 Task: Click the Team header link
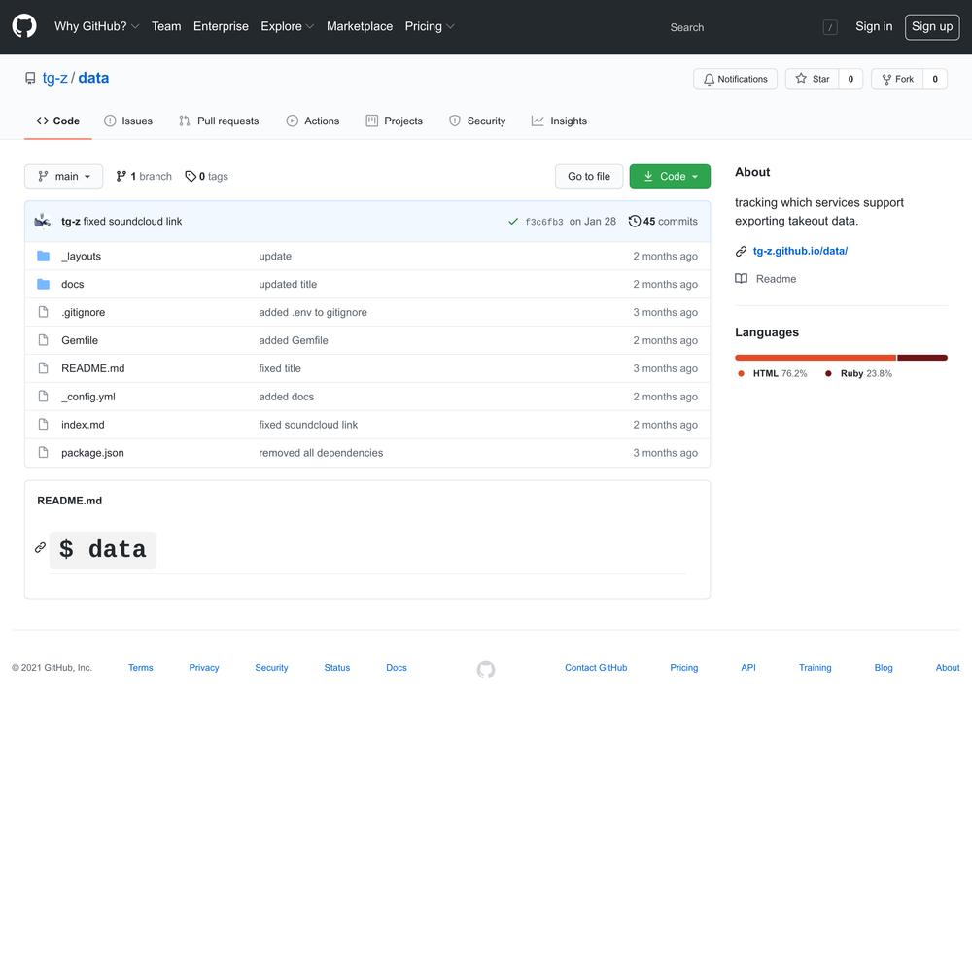166,26
